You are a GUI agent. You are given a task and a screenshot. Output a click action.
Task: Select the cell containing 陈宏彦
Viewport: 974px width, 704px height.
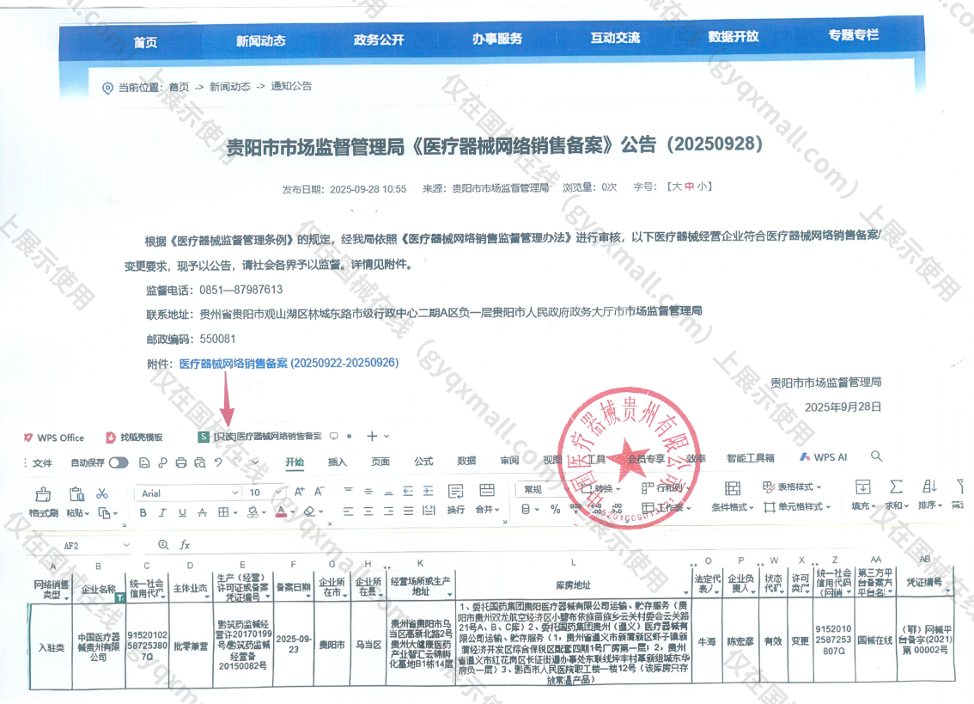click(740, 642)
